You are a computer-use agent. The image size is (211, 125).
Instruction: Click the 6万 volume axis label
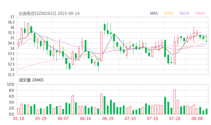(x=12, y=96)
